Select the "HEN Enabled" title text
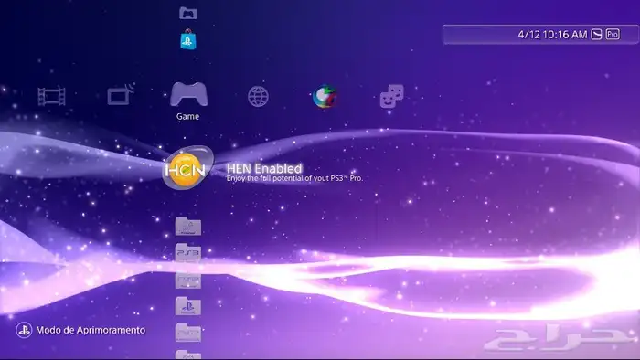 pos(264,168)
